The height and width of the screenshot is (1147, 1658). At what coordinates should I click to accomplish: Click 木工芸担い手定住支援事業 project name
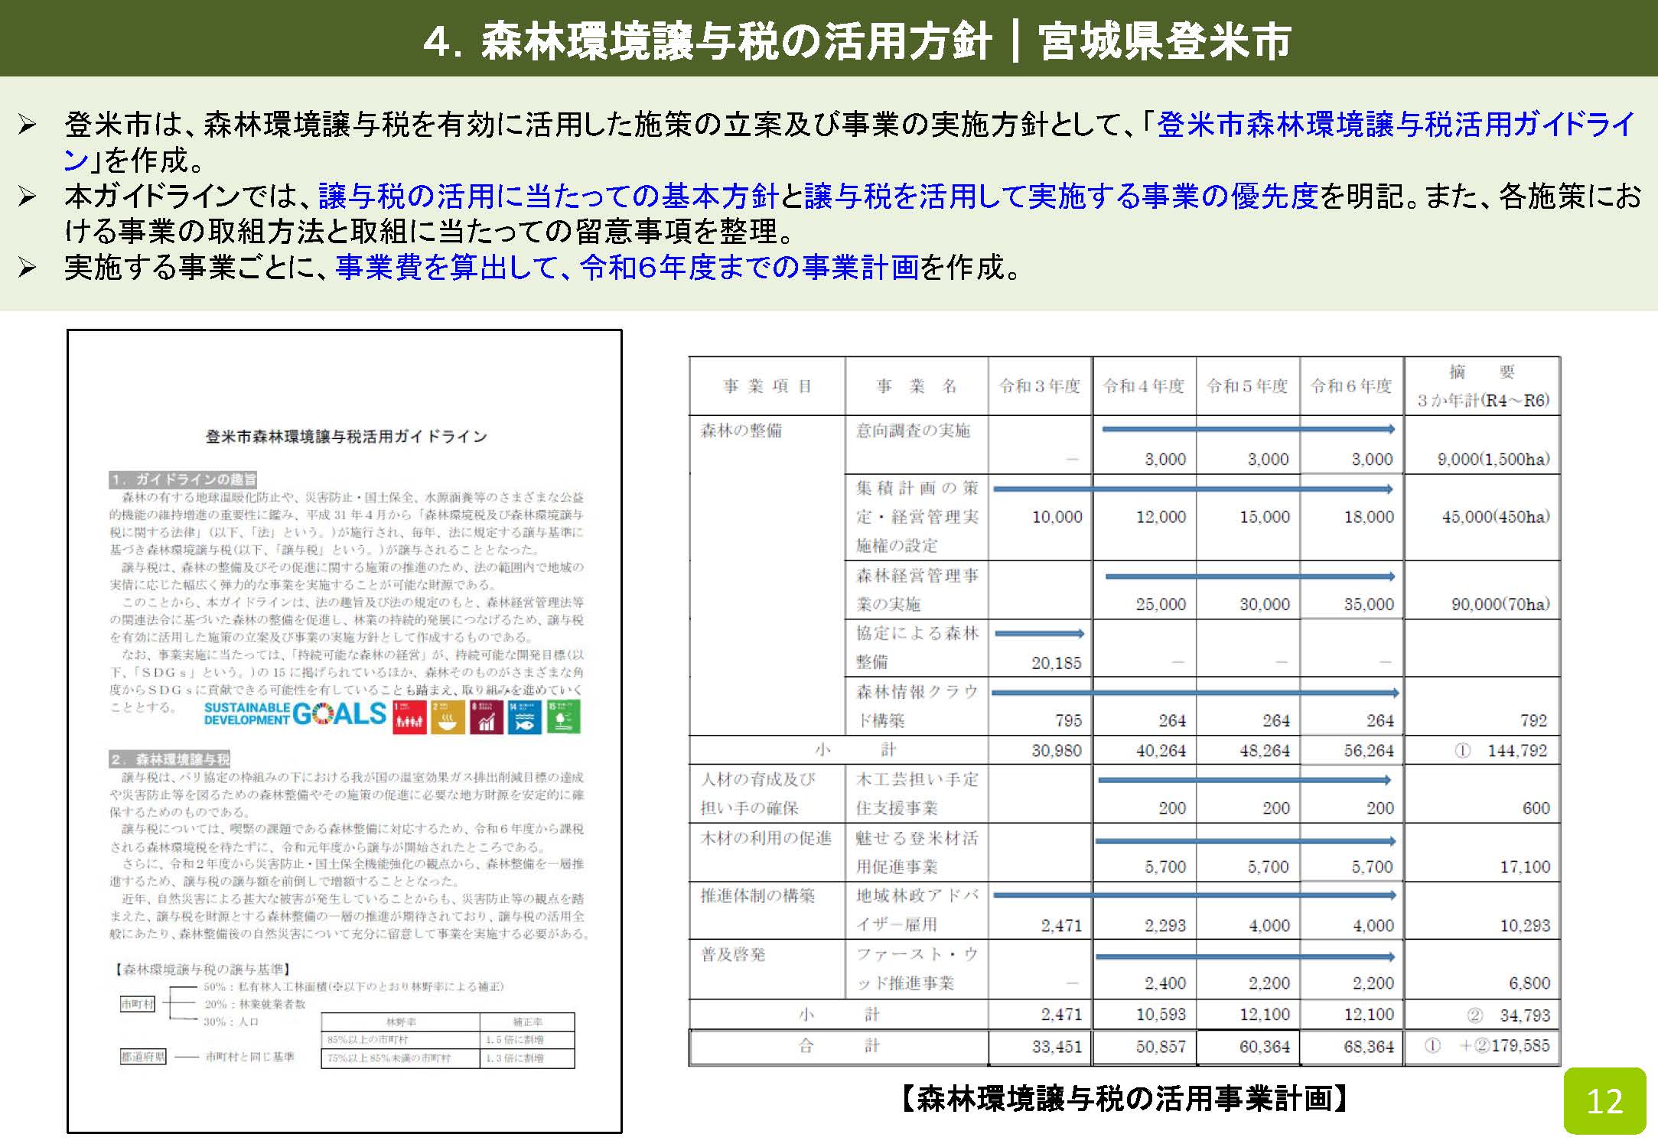coord(917,794)
